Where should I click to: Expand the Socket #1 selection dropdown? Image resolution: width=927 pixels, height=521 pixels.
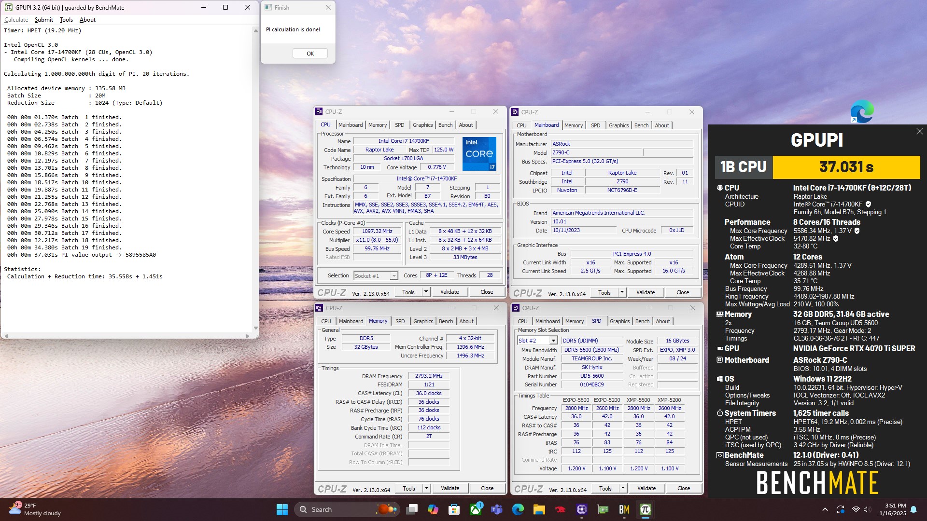point(394,276)
